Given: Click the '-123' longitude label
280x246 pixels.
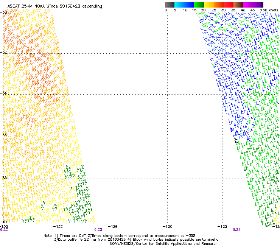Looking at the screenshot, I should [x=222, y=227].
